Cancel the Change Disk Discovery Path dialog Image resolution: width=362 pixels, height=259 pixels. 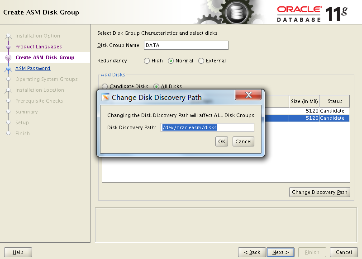243,141
